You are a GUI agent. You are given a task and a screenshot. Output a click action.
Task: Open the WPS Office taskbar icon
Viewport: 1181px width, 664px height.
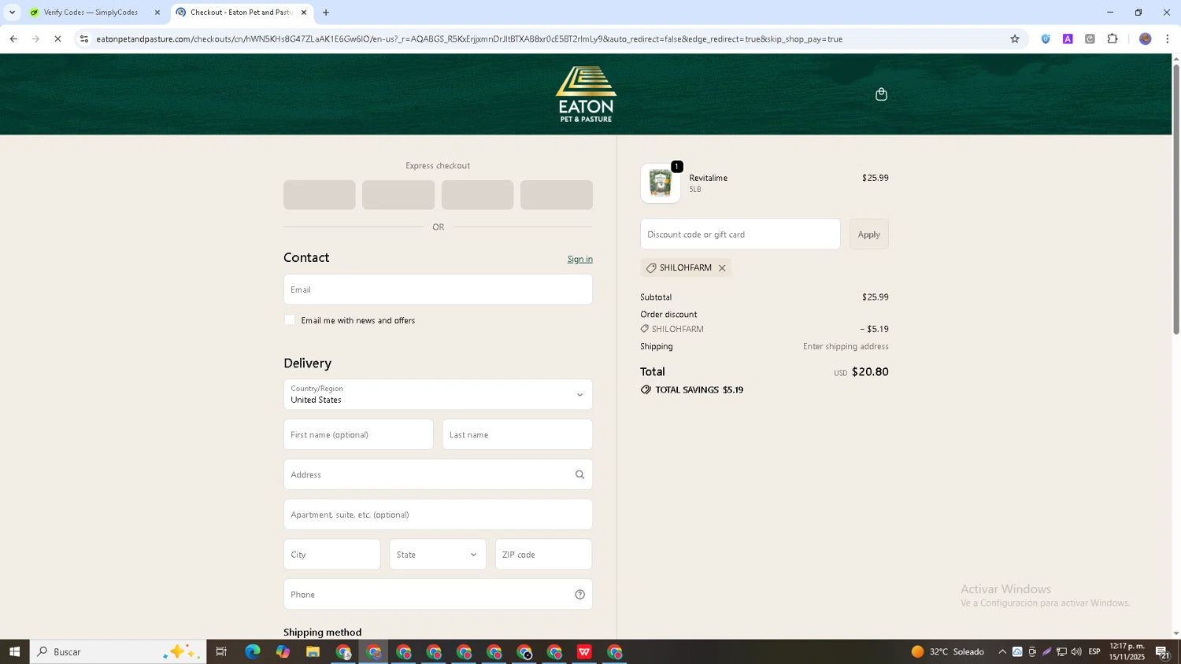pyautogui.click(x=584, y=651)
